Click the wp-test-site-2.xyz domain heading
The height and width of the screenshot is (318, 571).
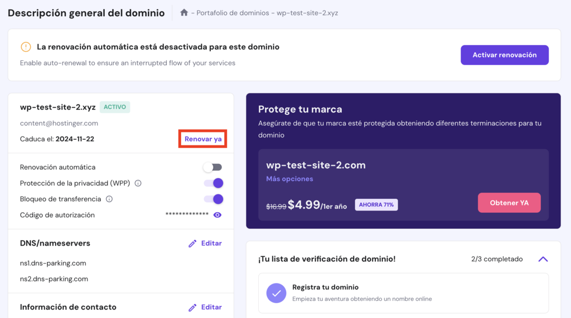click(57, 107)
